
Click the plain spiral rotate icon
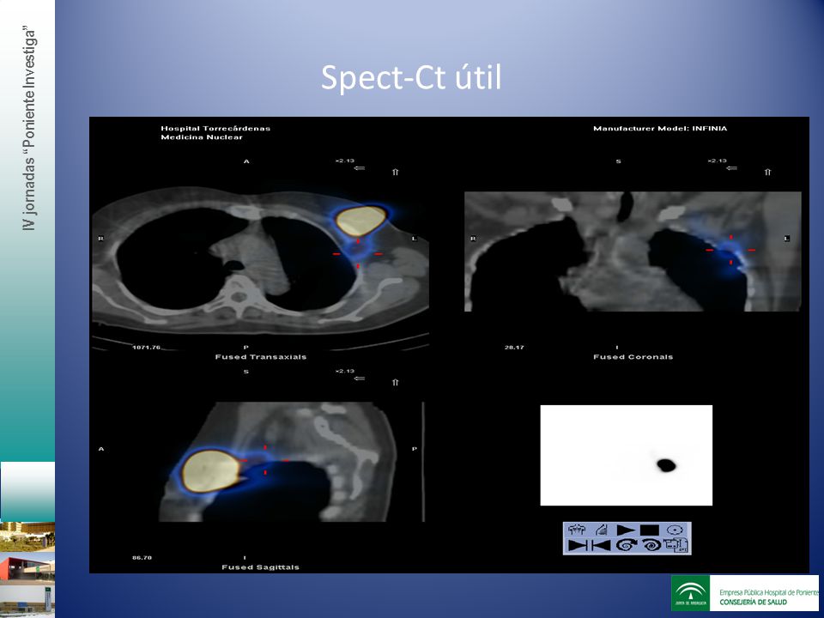pyautogui.click(x=651, y=546)
